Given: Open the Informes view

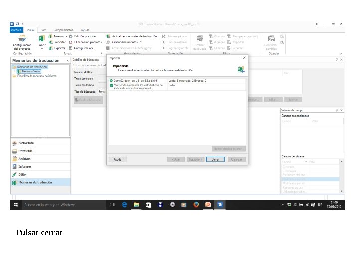Looking at the screenshot, I should (40, 167).
